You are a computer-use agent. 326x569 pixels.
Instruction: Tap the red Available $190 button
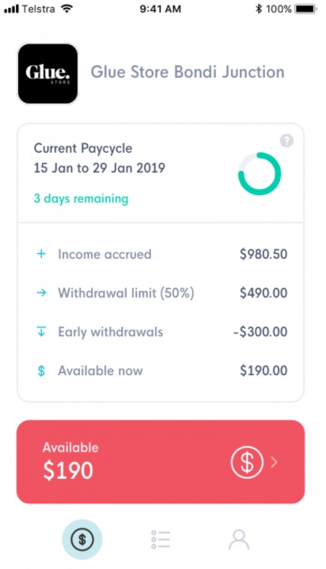pos(161,462)
